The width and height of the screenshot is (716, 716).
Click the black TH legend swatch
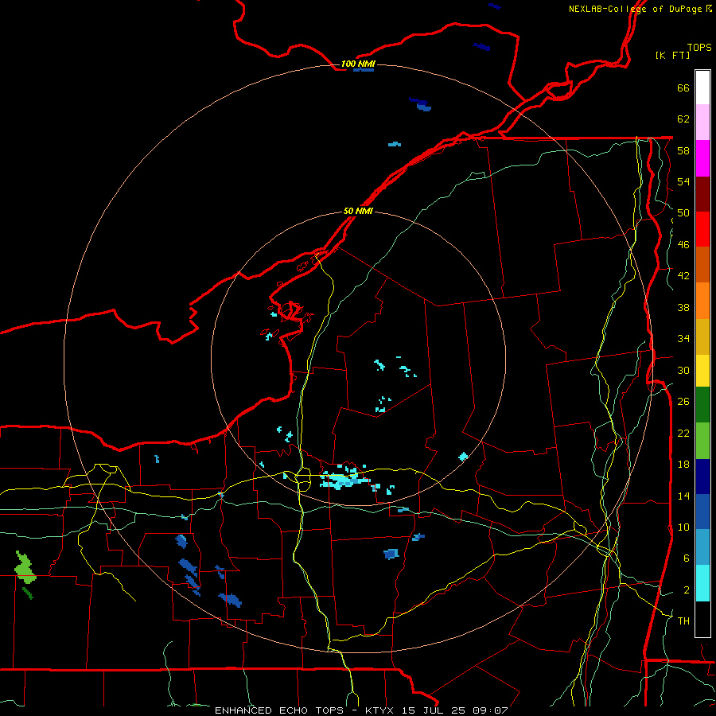click(x=702, y=619)
